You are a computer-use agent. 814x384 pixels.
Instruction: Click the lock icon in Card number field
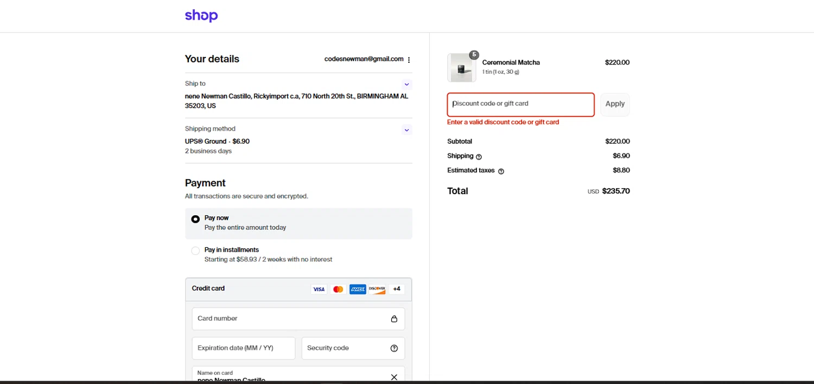[x=394, y=319]
